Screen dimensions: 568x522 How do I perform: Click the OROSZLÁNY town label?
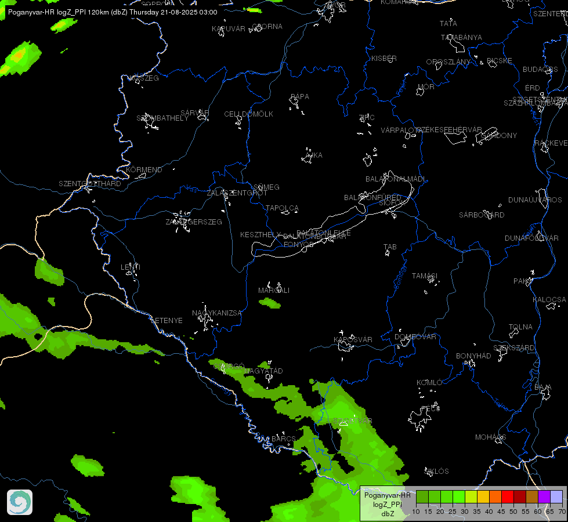448,62
